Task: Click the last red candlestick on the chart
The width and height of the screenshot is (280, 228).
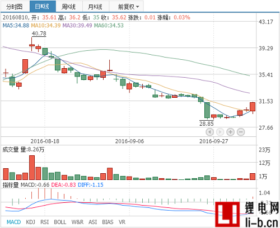Action: [x=253, y=107]
